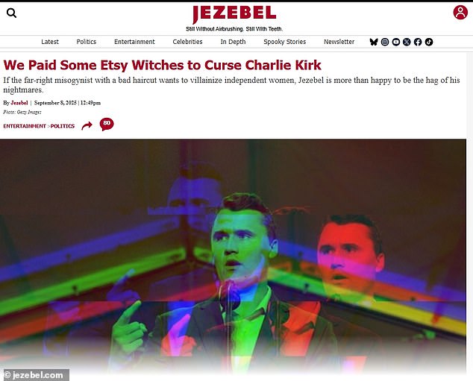Visit Jezebel's Bluesky butterfly icon

[x=374, y=42]
